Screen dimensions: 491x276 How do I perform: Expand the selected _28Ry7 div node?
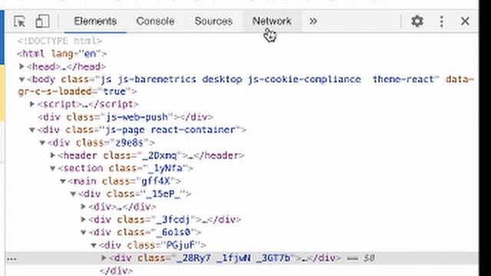(104, 258)
